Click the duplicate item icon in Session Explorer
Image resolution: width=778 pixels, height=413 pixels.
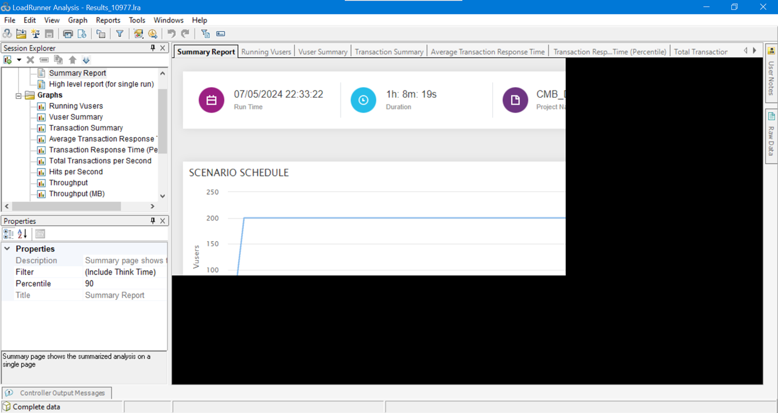58,60
